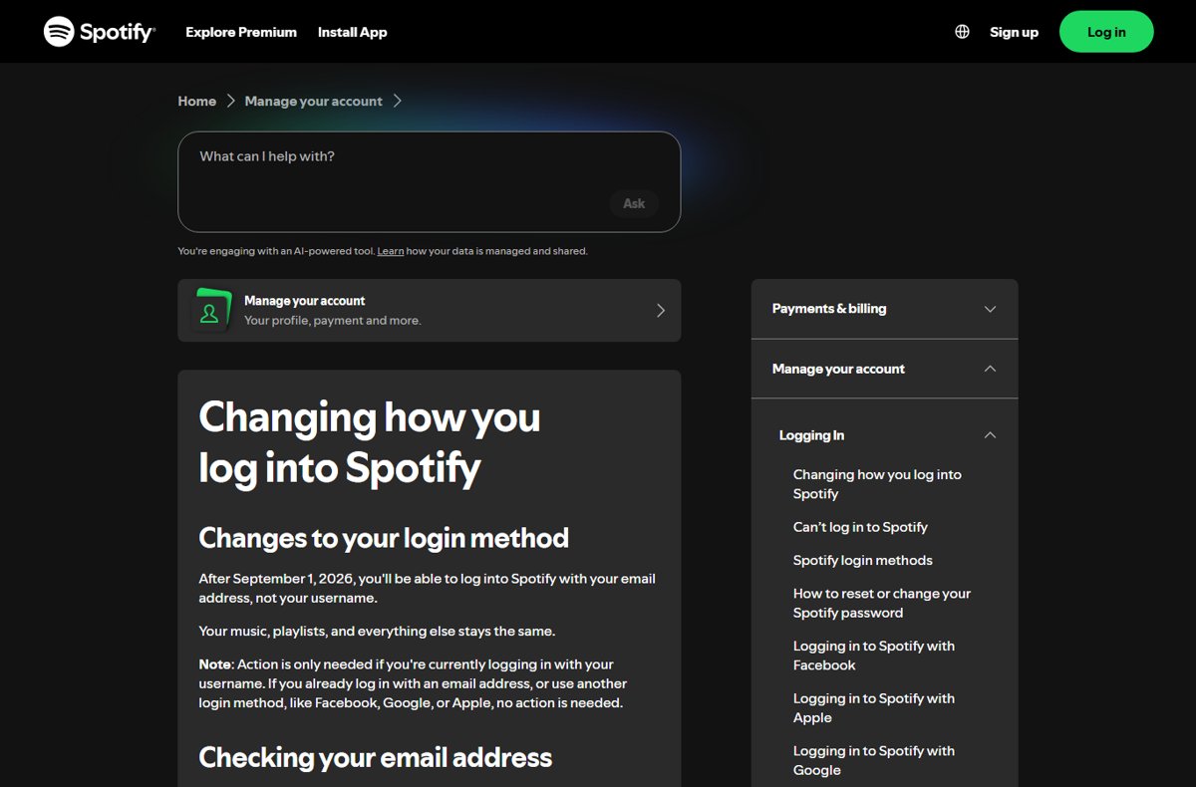Click the 'Your profile, payment and more.' subtitle
Viewport: 1196px width, 787px height.
point(333,321)
